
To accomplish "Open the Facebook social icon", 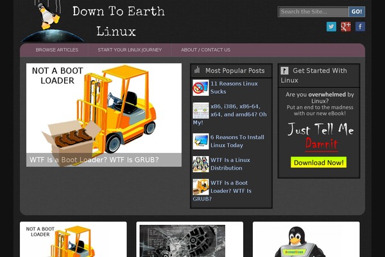I will (360, 26).
